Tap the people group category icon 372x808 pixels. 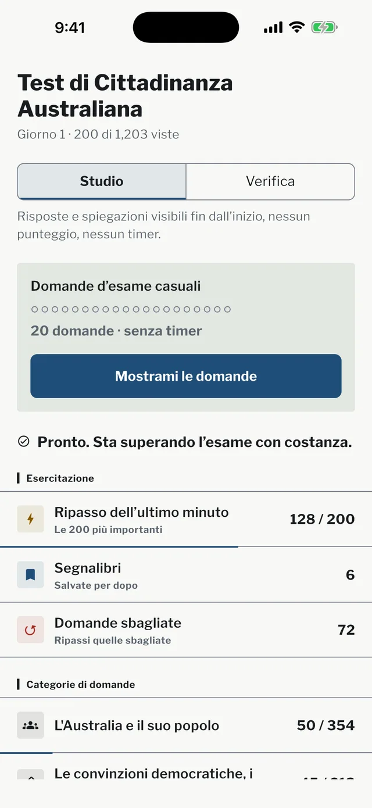pyautogui.click(x=30, y=725)
